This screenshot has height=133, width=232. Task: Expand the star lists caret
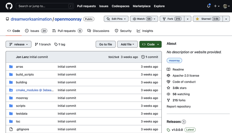point(226,19)
